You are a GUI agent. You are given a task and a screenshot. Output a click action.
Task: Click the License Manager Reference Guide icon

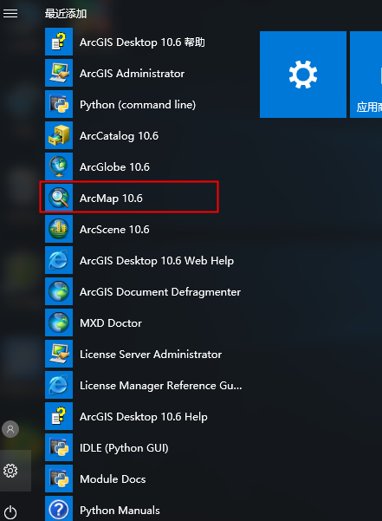[x=59, y=385]
